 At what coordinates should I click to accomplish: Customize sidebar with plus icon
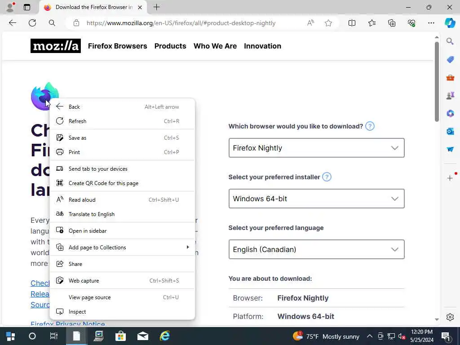(450, 178)
